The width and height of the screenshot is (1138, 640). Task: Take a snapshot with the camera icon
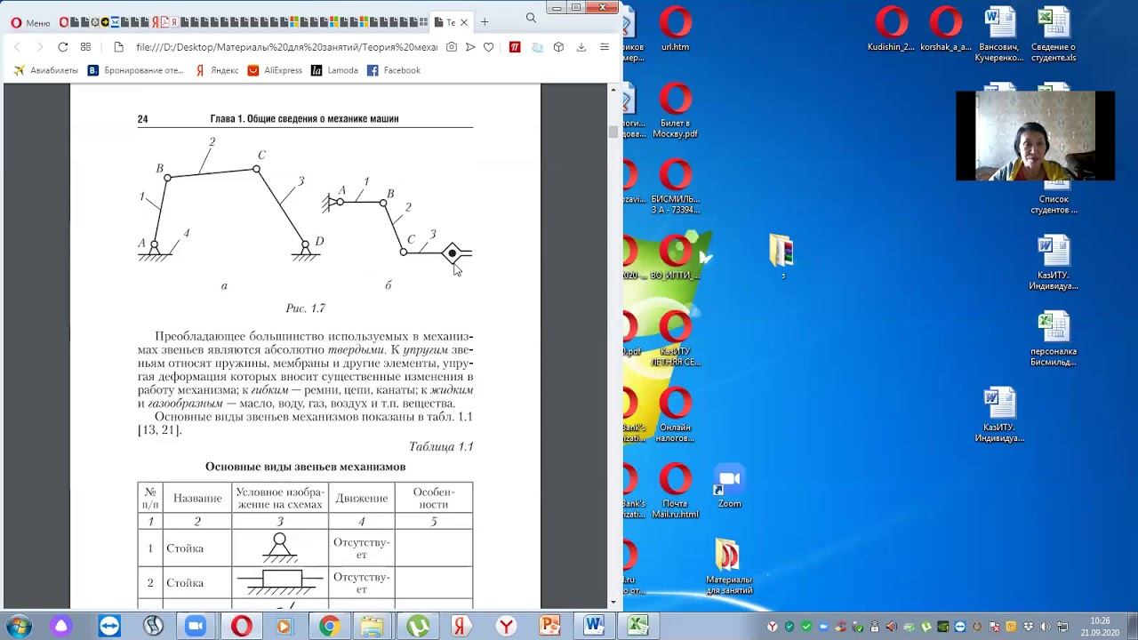click(x=452, y=47)
